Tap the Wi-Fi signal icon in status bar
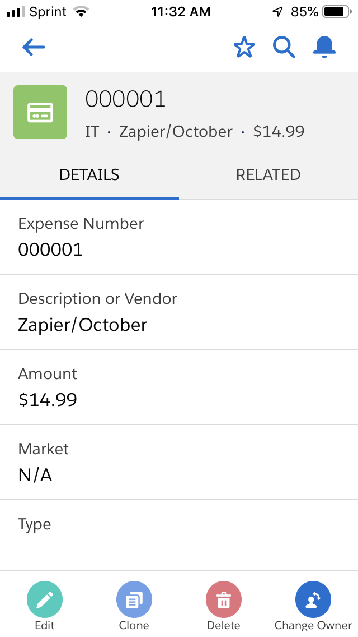 (82, 11)
